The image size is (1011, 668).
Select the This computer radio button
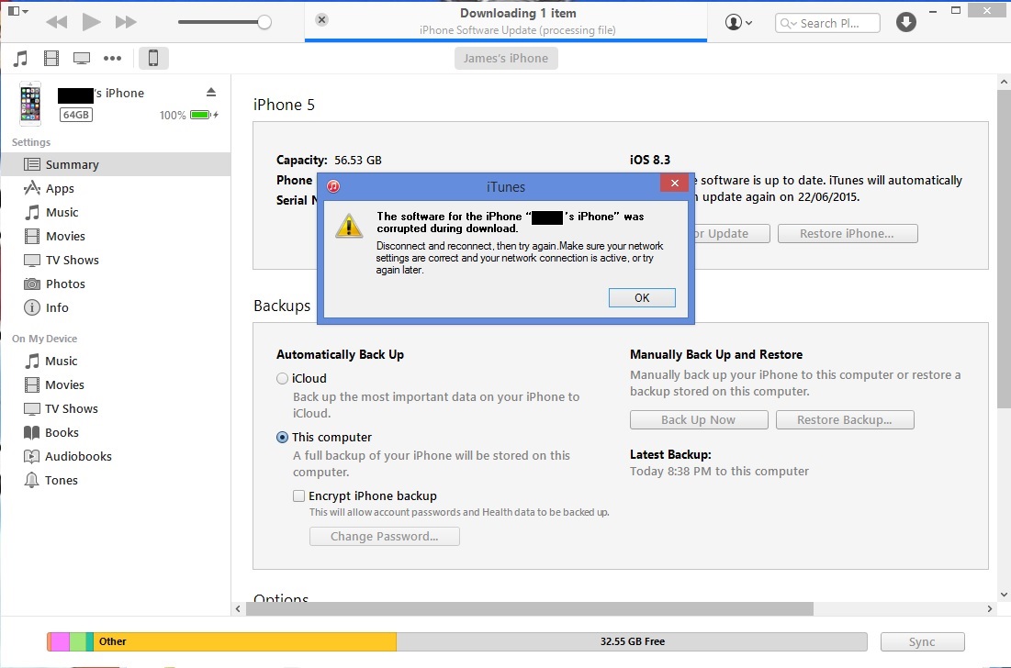pyautogui.click(x=282, y=438)
